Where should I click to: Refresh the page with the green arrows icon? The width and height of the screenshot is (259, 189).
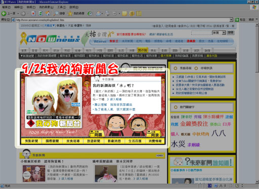click(40, 13)
